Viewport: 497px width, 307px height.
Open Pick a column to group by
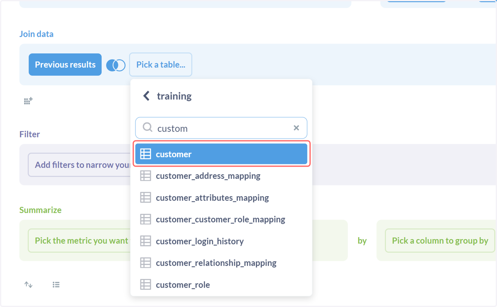coord(440,240)
